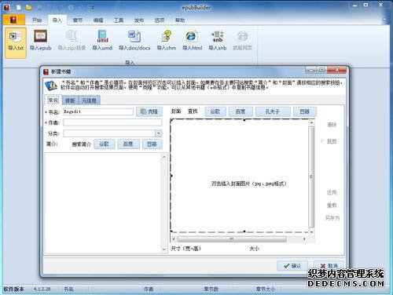
Task: Open the 章节 ribbon tab
Action: pos(78,20)
